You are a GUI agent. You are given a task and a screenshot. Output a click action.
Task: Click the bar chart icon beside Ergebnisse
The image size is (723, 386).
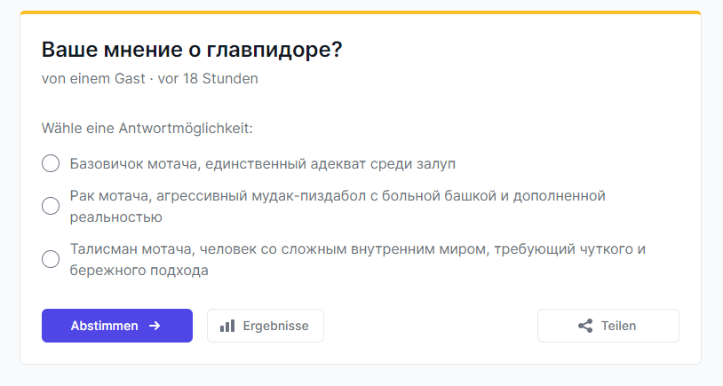[227, 326]
